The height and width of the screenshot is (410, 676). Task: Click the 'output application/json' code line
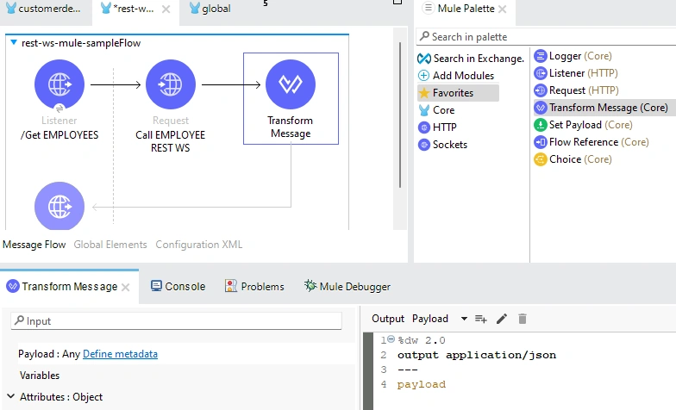(x=477, y=355)
